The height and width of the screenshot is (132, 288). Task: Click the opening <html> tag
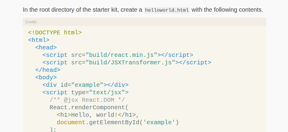(x=39, y=40)
